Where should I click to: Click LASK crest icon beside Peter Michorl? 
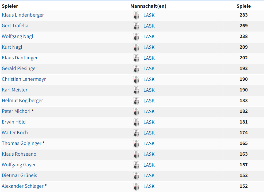click(x=136, y=112)
